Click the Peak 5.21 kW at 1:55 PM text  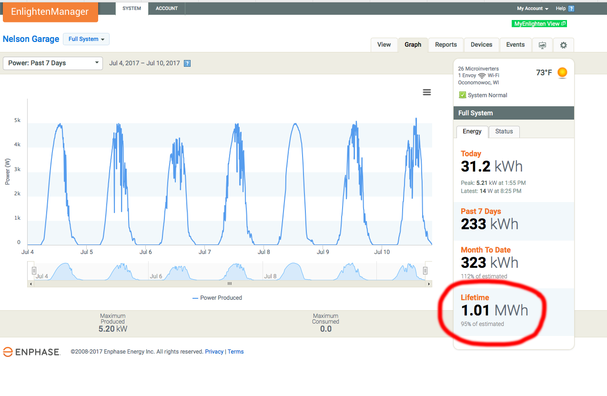pos(493,183)
